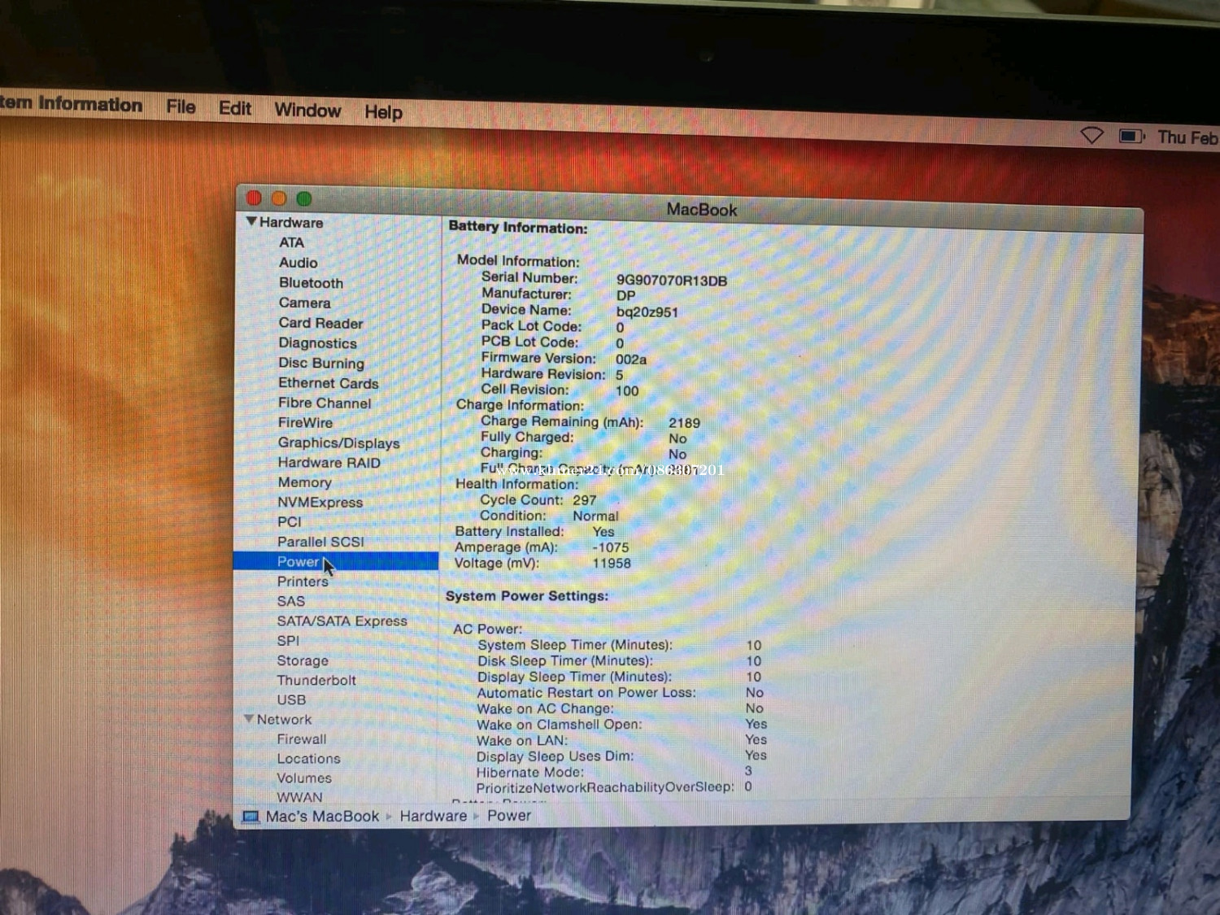1220x915 pixels.
Task: Select Card Reader in the sidebar
Action: (320, 323)
